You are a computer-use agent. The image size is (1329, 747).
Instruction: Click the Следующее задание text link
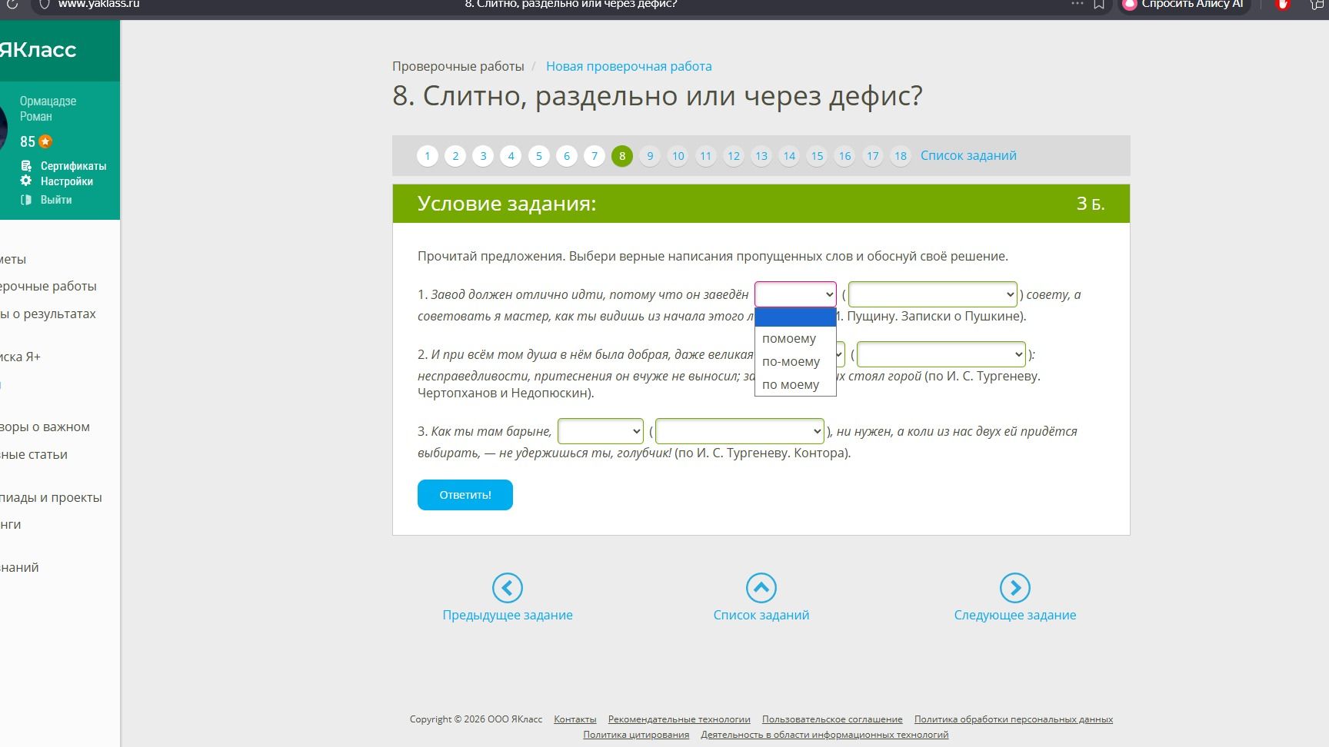1015,615
